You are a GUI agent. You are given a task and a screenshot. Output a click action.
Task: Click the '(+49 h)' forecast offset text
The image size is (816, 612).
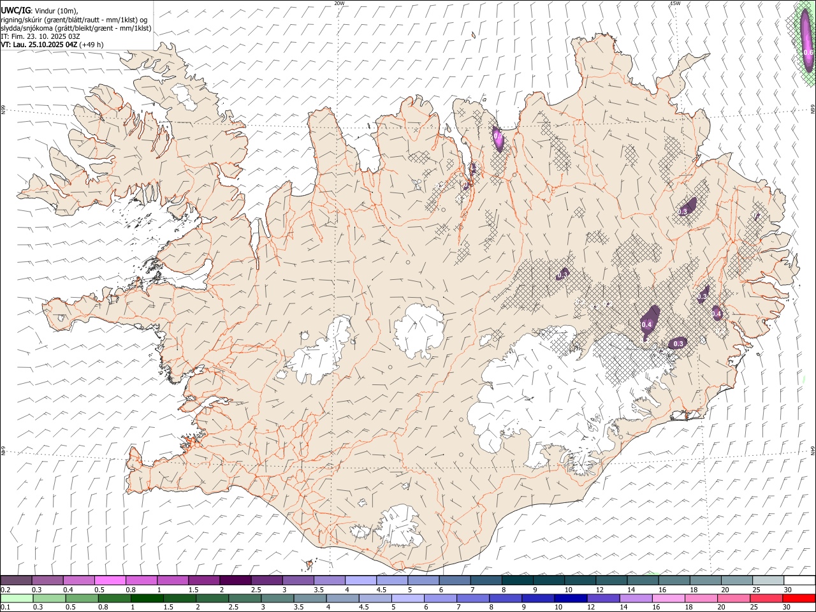92,45
